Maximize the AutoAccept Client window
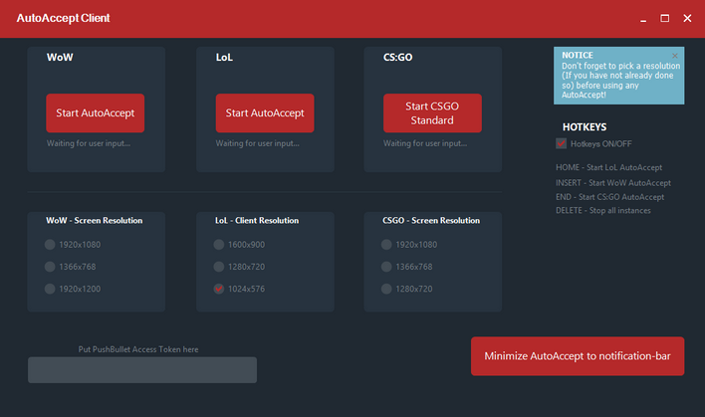This screenshot has height=417, width=705. 664,18
